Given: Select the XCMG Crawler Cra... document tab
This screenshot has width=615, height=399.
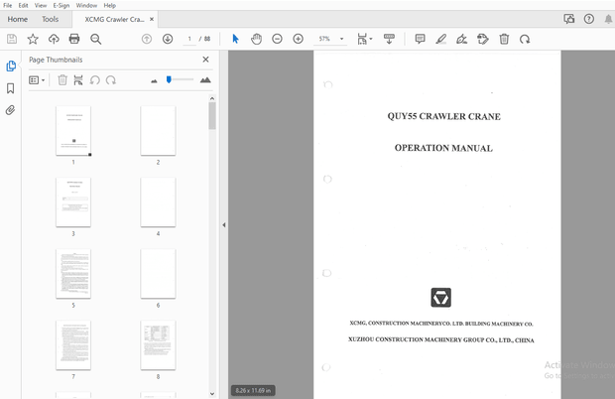Looking at the screenshot, I should tap(114, 19).
